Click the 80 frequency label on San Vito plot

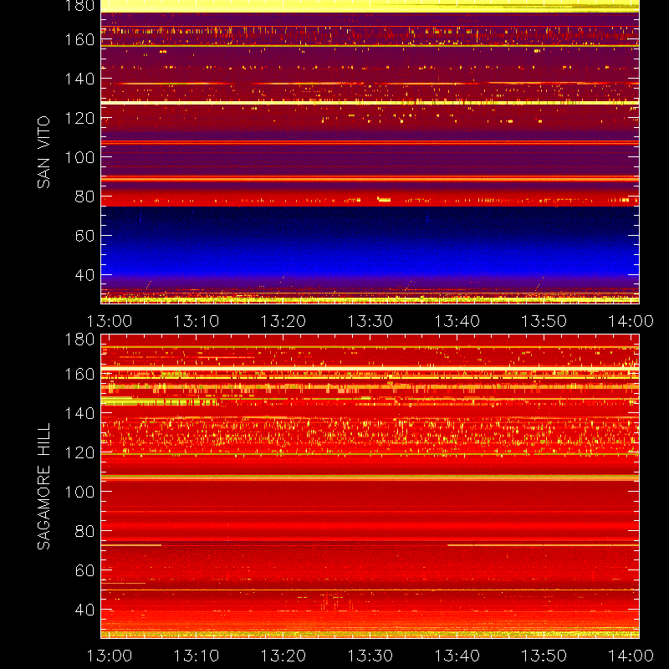[85, 197]
